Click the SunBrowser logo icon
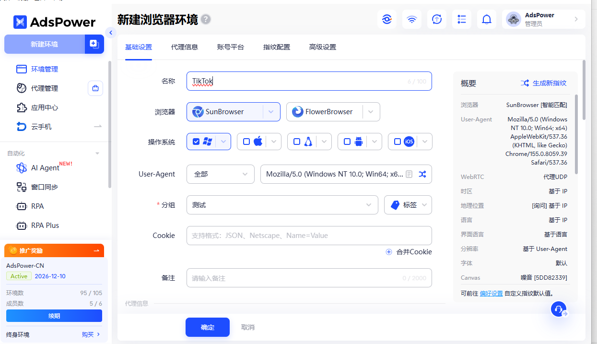The width and height of the screenshot is (597, 344). click(x=198, y=112)
